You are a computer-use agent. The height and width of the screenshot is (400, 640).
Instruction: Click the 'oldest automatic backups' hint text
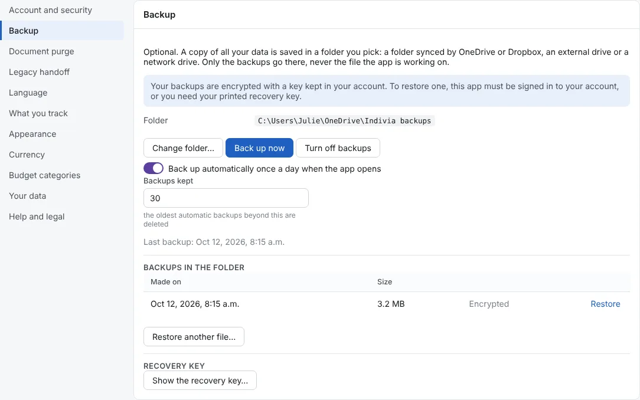click(x=220, y=219)
